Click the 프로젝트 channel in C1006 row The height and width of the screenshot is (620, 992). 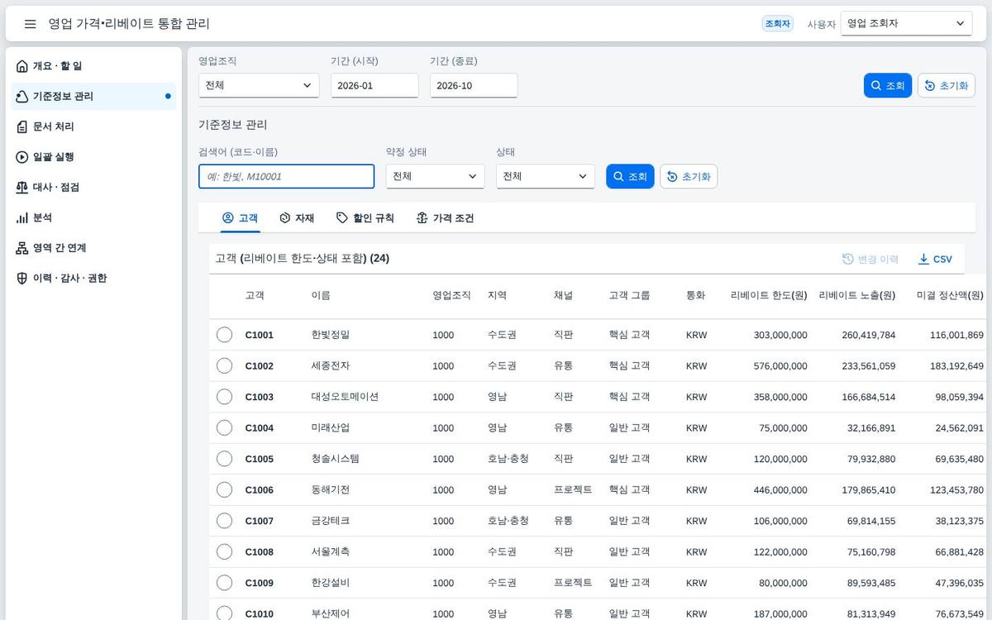click(573, 489)
